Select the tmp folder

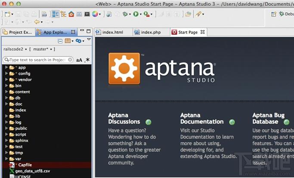pyautogui.click(x=16, y=153)
